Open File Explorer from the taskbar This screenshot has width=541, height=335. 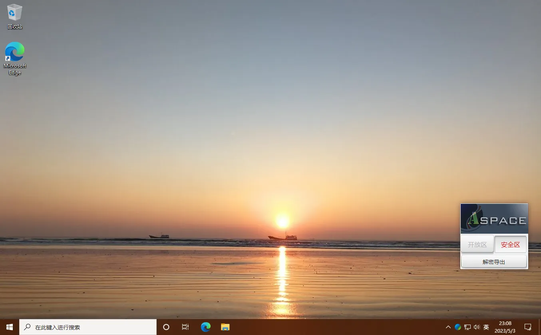pos(225,327)
